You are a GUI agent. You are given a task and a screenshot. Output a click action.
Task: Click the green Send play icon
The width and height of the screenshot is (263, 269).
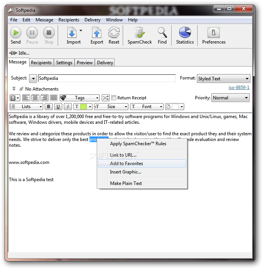pyautogui.click(x=16, y=32)
